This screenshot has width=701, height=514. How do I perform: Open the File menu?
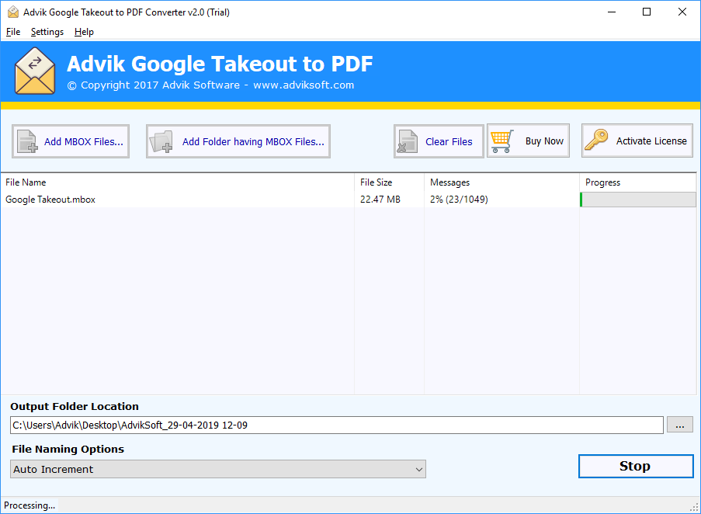tap(13, 32)
